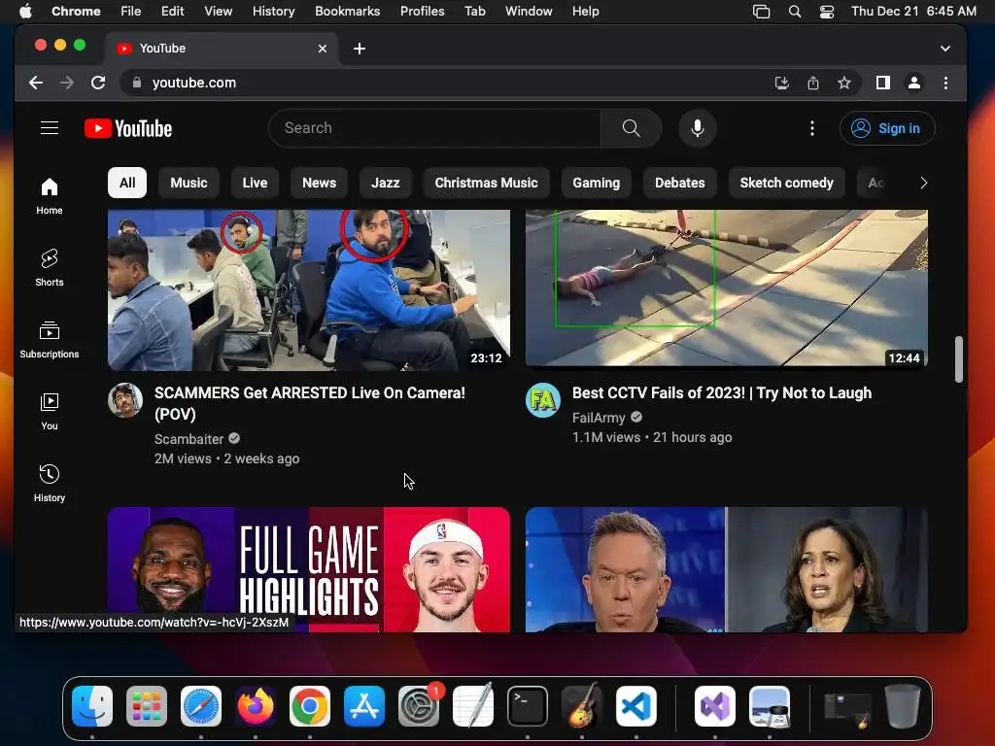Open tab search dropdown arrow
Screen dimensions: 995x746
[x=944, y=49]
